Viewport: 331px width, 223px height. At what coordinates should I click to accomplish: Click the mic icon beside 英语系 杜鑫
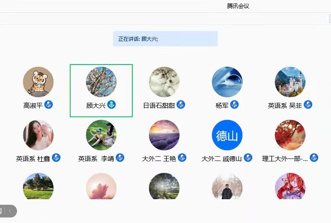(56, 158)
